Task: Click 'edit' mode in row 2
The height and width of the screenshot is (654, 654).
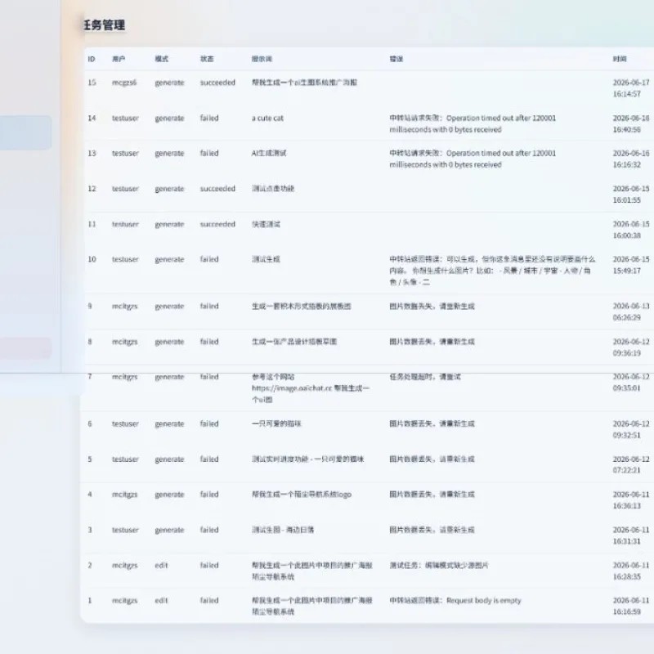Action: pyautogui.click(x=161, y=565)
